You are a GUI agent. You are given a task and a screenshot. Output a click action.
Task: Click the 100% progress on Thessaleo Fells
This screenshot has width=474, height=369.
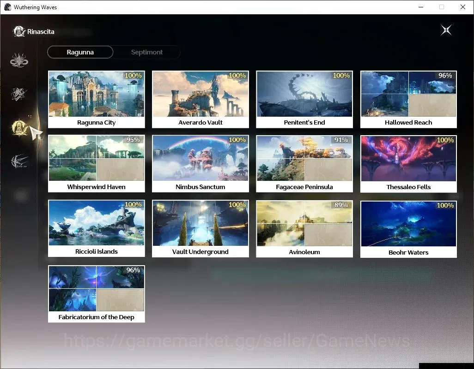(x=445, y=140)
